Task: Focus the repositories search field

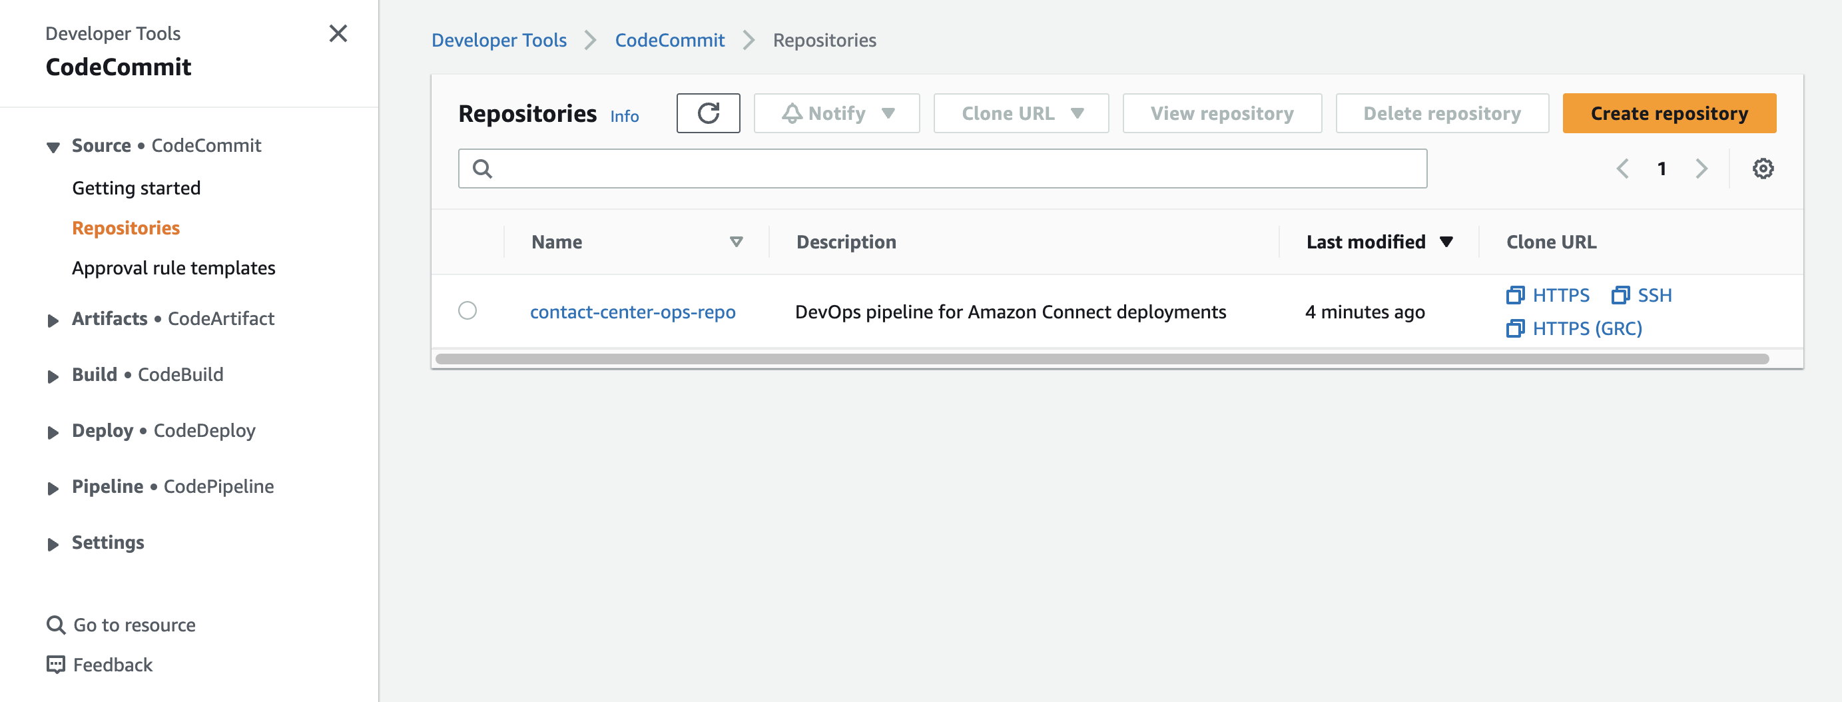Action: point(942,169)
